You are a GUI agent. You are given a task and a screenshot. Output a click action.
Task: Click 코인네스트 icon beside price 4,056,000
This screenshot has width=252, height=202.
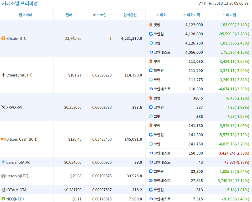coord(151,52)
